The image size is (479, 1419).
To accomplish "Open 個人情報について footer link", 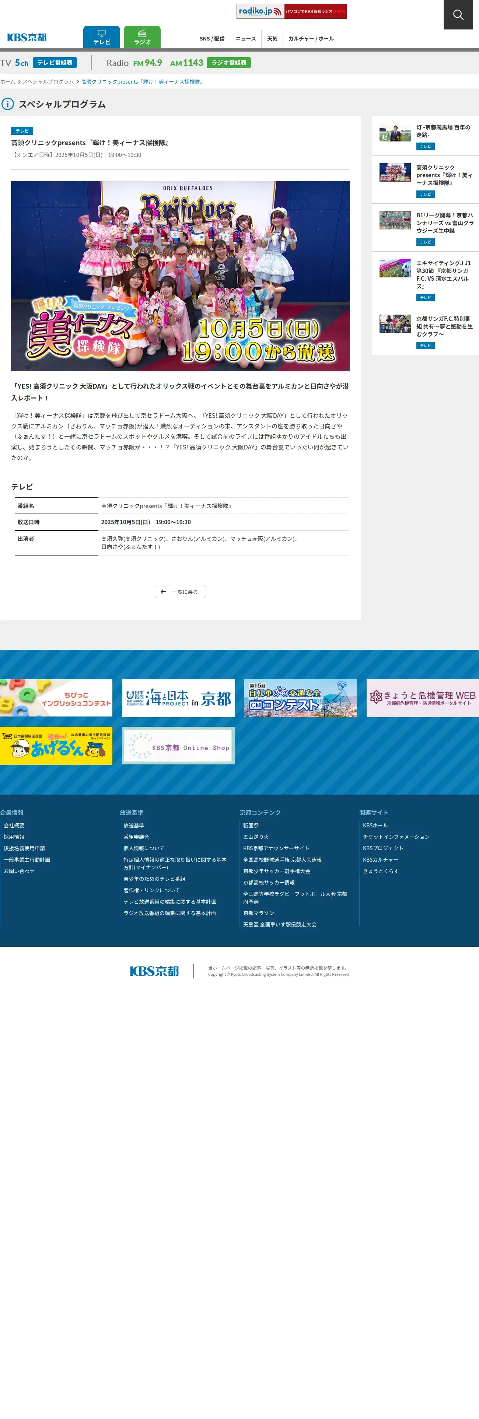I will [x=144, y=849].
